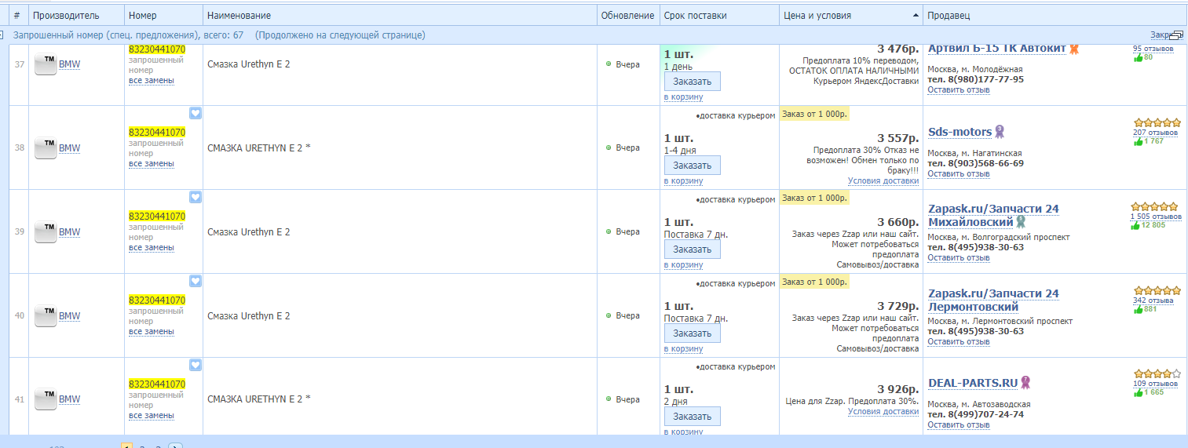Click purple ribbon badge next to Sds-motors
This screenshot has width=1188, height=448.
pyautogui.click(x=1000, y=132)
